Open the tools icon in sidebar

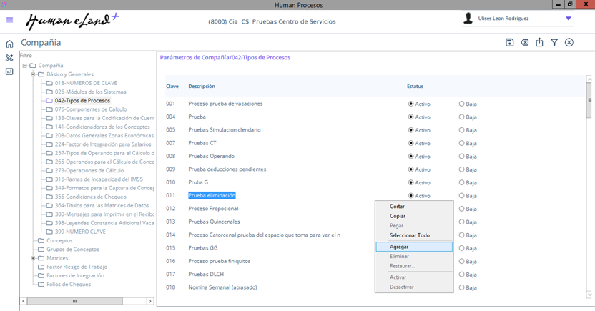tap(9, 58)
